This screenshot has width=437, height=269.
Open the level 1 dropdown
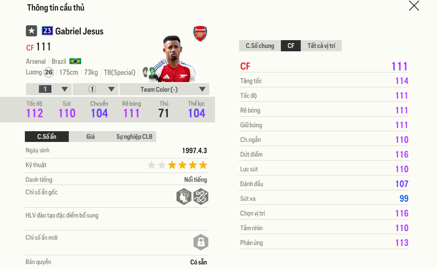(x=48, y=89)
